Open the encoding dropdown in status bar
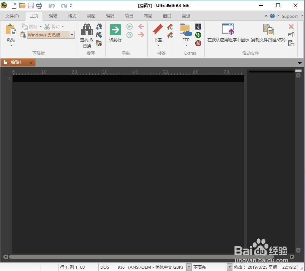 (189, 267)
